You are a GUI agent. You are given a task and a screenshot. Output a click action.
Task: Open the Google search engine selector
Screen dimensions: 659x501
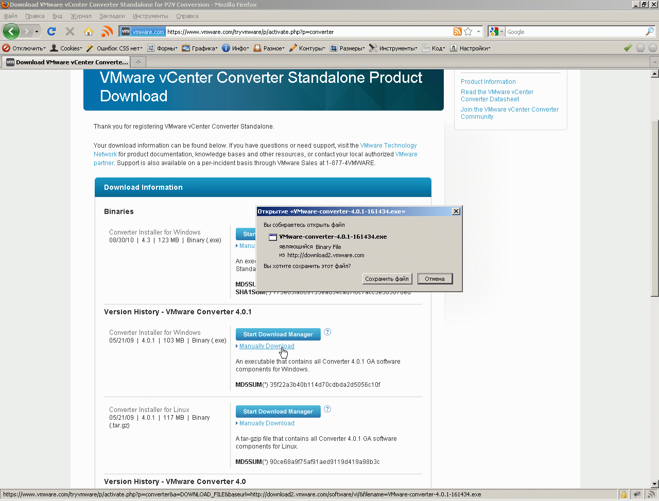(x=496, y=32)
